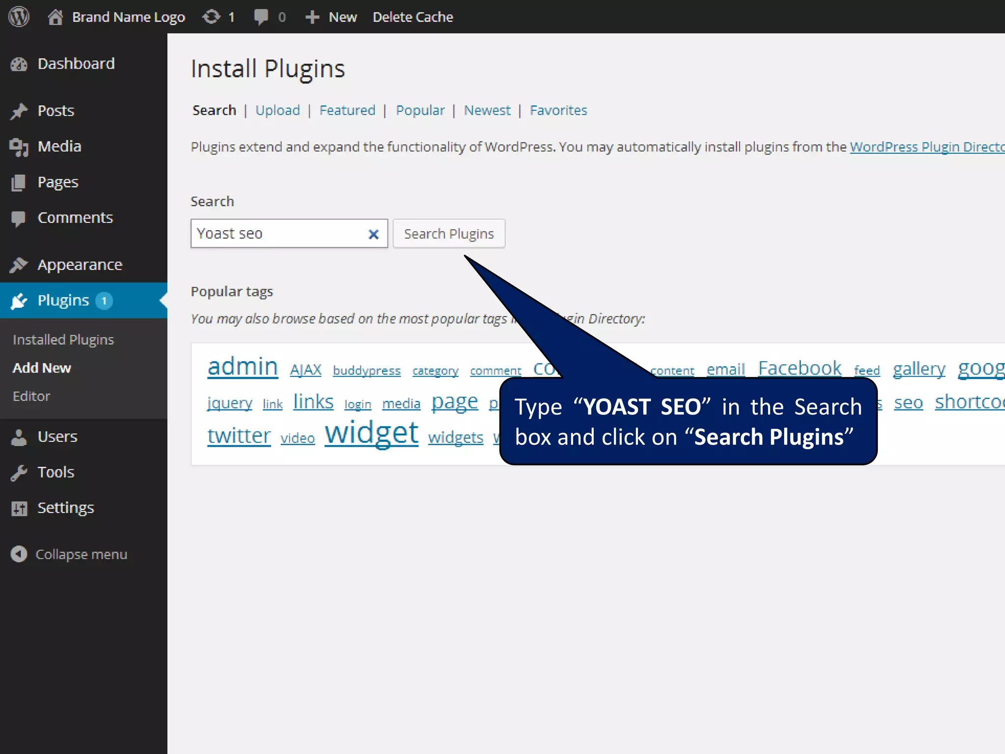Click the Appearance paintbrush icon
This screenshot has width=1005, height=754.
[19, 265]
